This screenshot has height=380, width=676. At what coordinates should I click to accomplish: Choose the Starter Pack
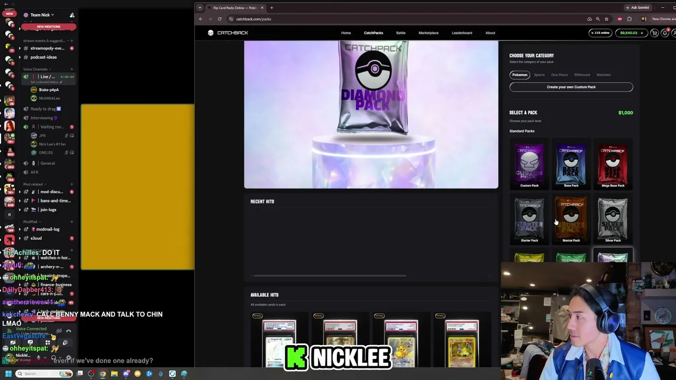pos(529,220)
